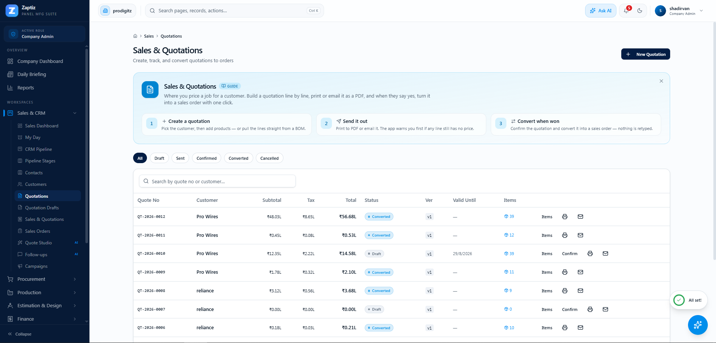
Task: Expand Finance workspace
Action: [x=43, y=319]
